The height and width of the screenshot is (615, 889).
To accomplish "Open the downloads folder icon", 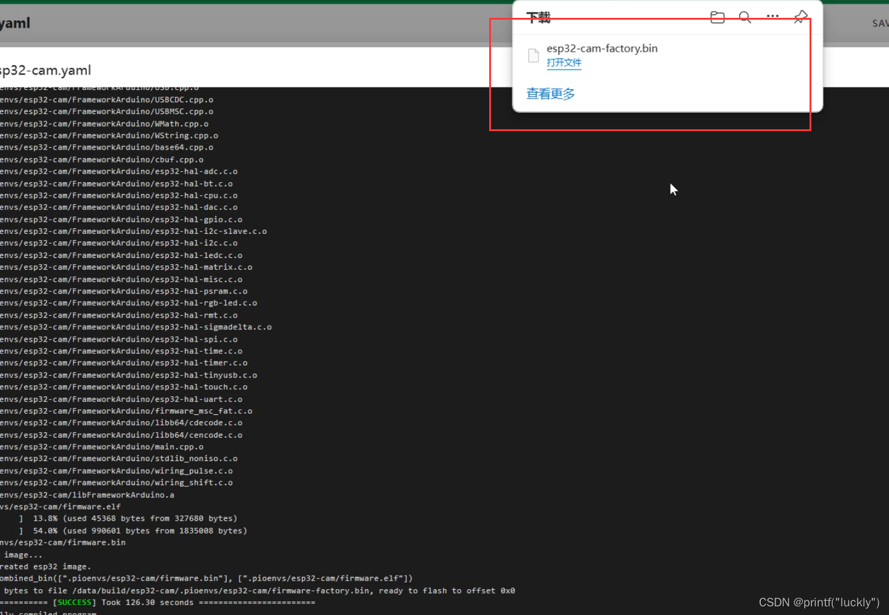I will click(716, 17).
